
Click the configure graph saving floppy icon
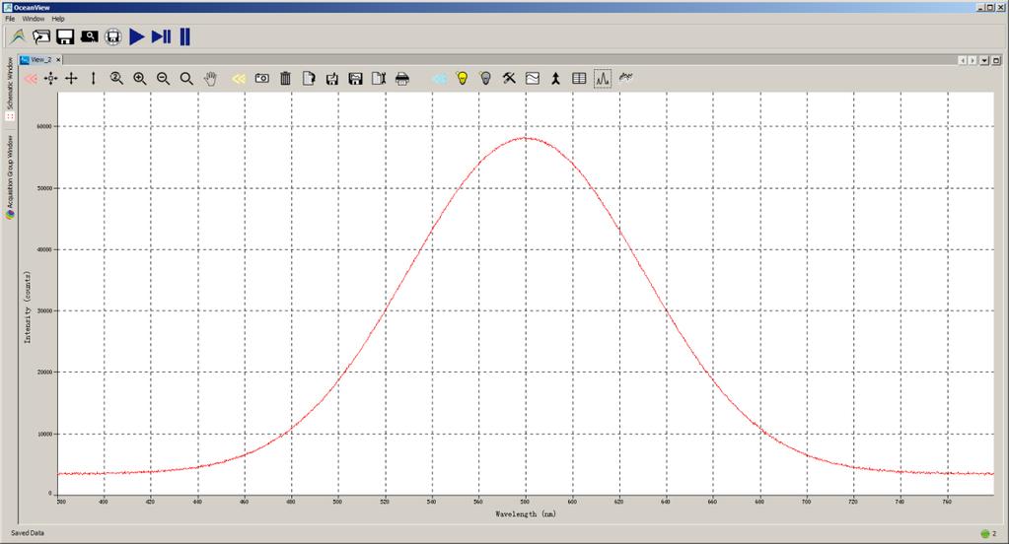click(355, 79)
